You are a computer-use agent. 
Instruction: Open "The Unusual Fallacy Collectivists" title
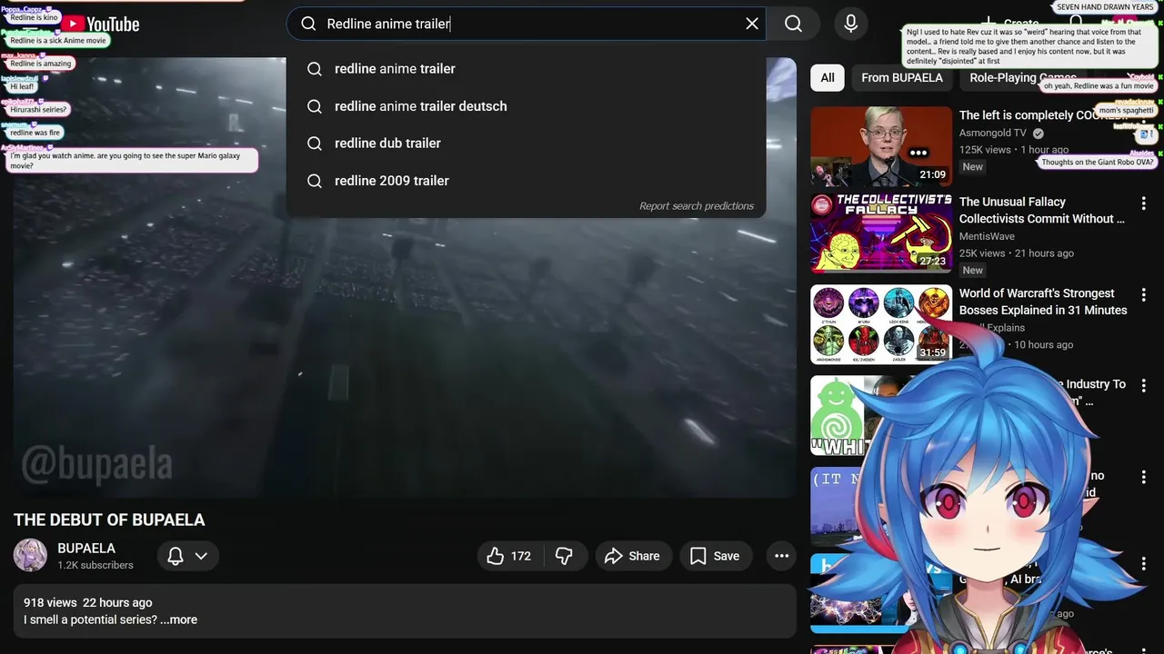point(1042,210)
